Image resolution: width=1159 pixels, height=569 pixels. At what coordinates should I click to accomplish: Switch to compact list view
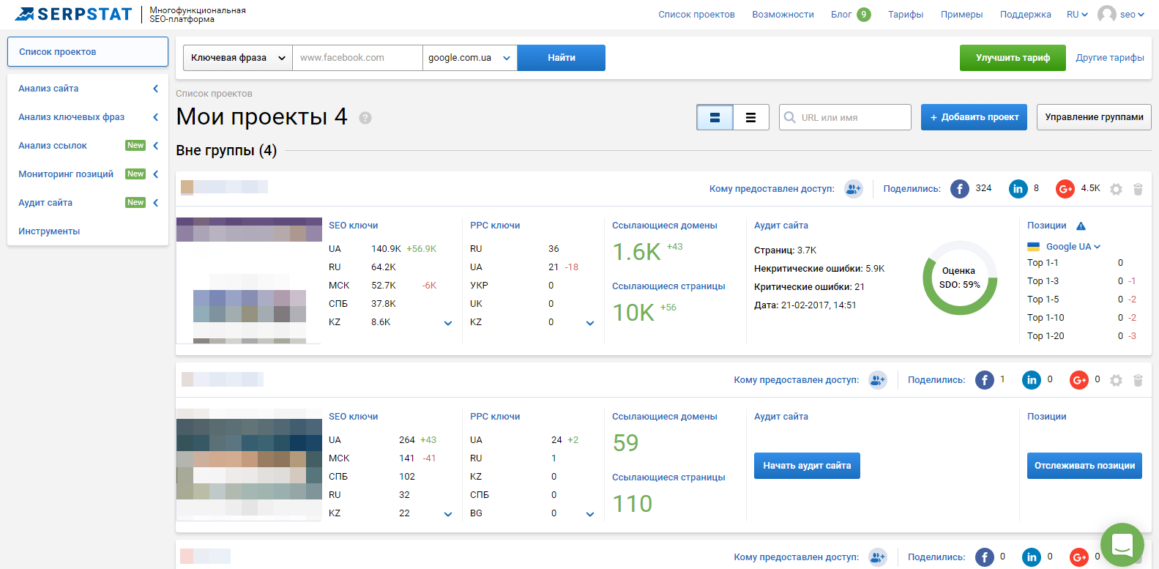(750, 117)
